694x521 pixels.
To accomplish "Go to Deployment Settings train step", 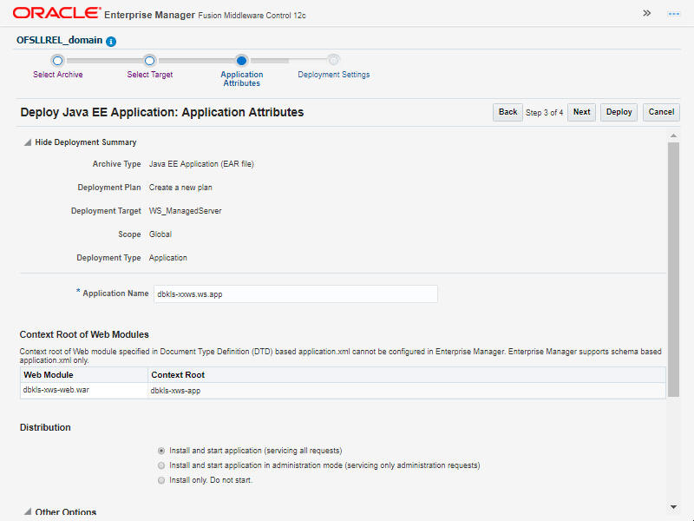I will 334,75.
